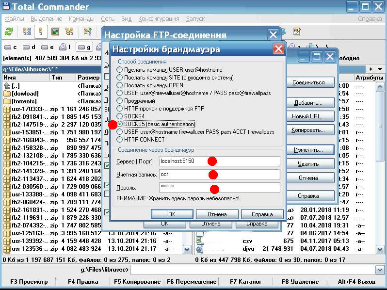
Task: Click the csv file icon in right panel
Action: [199, 241]
